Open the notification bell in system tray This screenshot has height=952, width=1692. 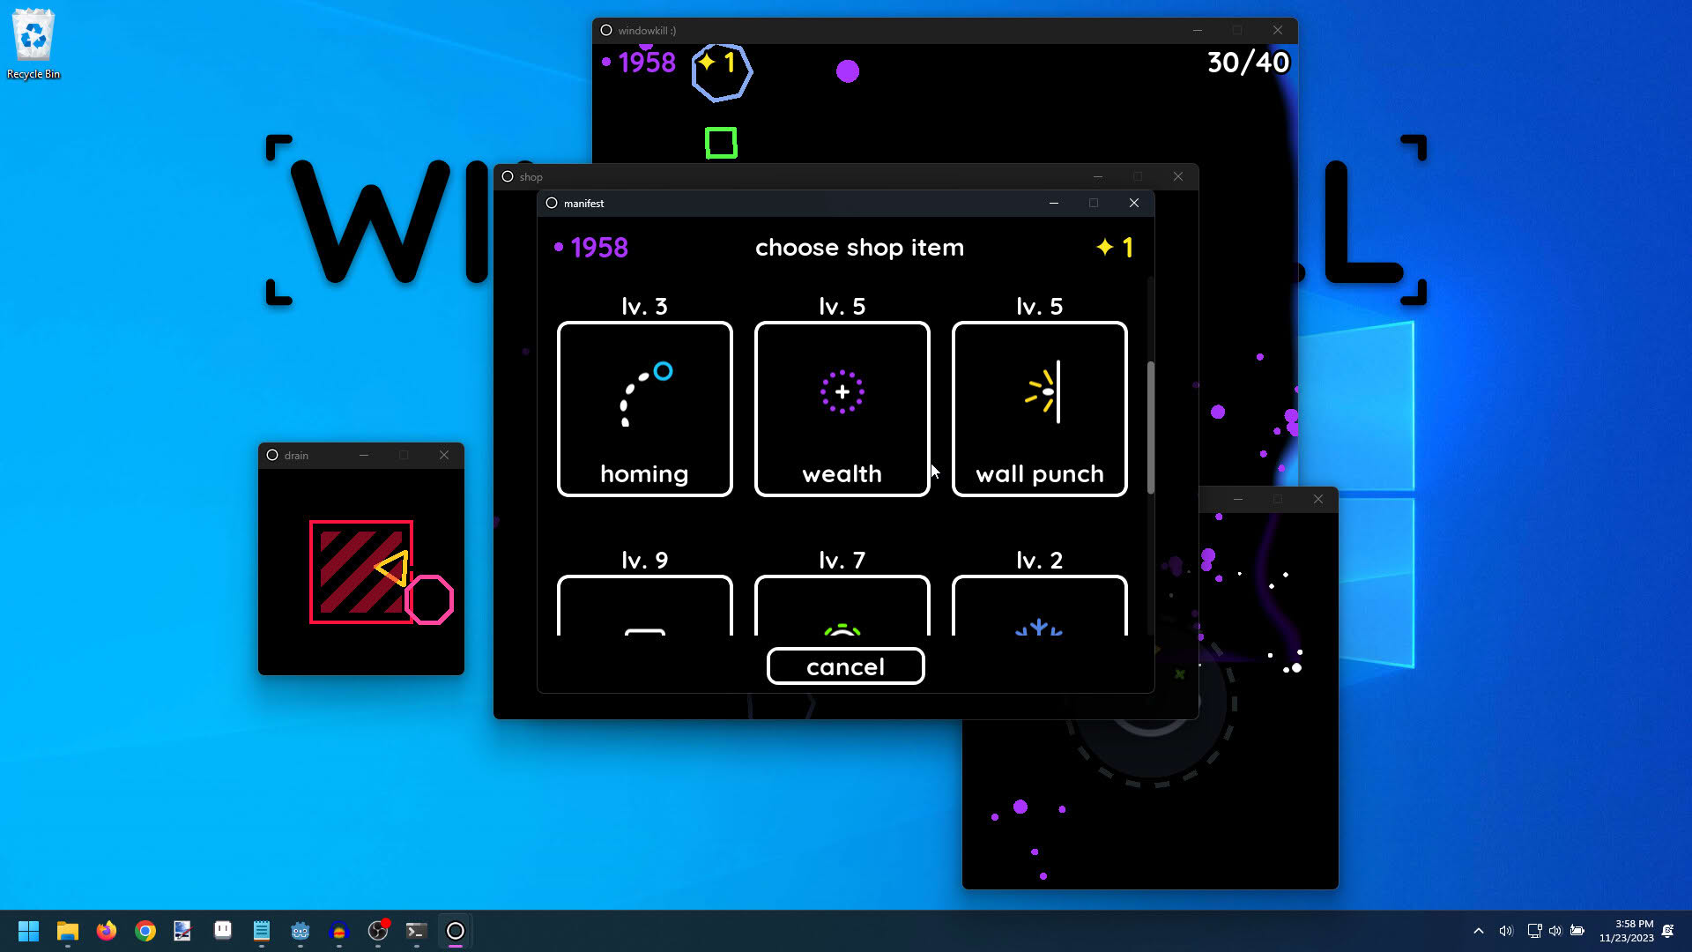(x=1668, y=931)
